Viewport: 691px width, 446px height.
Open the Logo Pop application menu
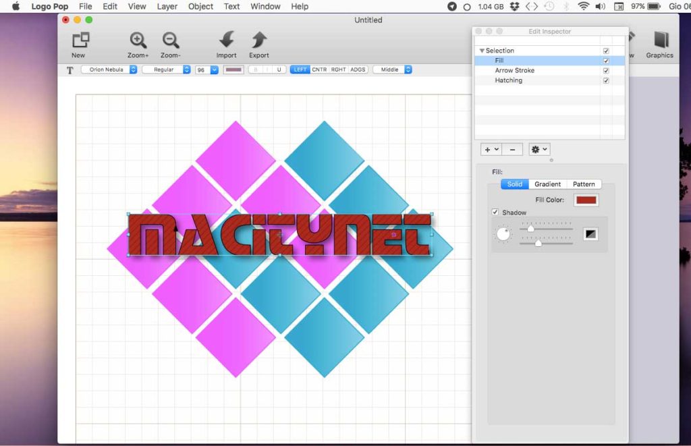(x=49, y=6)
